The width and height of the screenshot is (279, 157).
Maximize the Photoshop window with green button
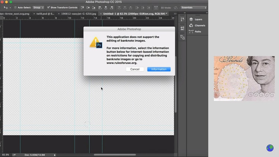tap(11, 2)
